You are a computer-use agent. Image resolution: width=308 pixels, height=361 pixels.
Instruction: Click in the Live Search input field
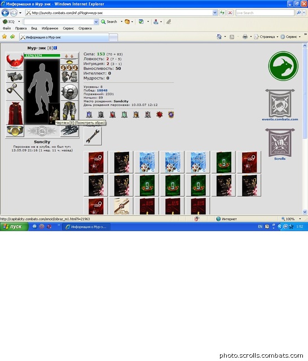pos(265,12)
